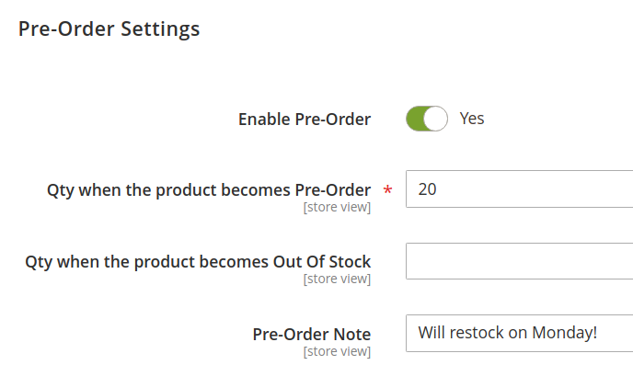Click [store view] scope under Pre-Order qty label
633x365 pixels.
click(337, 207)
